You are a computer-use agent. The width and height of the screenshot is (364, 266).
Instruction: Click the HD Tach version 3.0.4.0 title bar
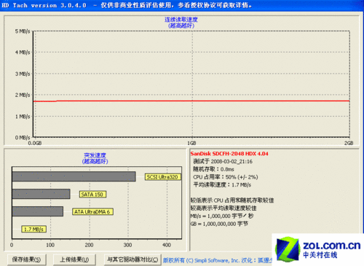pos(182,5)
